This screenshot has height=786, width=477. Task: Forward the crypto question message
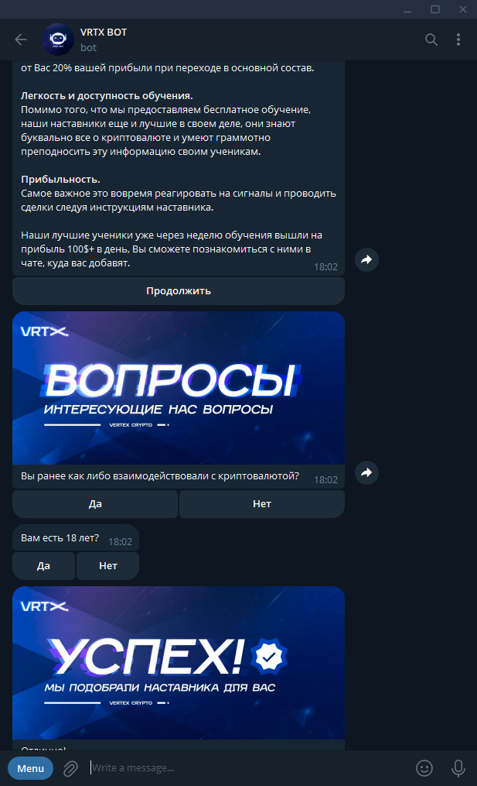tap(367, 472)
